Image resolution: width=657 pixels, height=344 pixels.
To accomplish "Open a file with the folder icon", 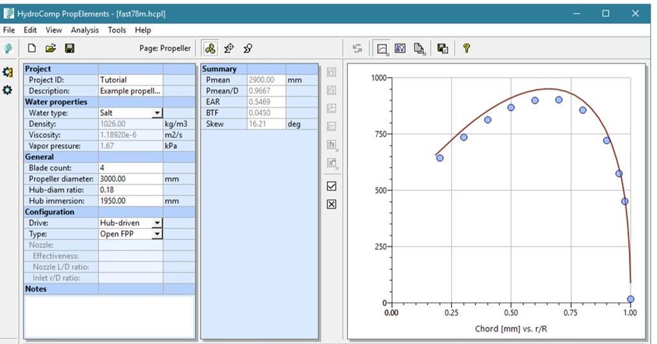I will tap(51, 48).
